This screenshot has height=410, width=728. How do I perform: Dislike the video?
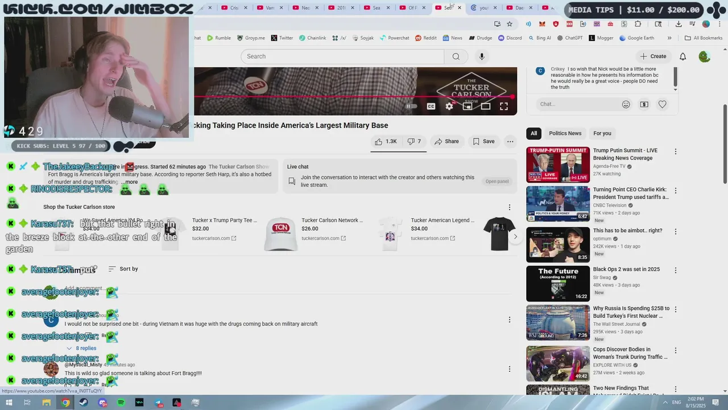(414, 141)
